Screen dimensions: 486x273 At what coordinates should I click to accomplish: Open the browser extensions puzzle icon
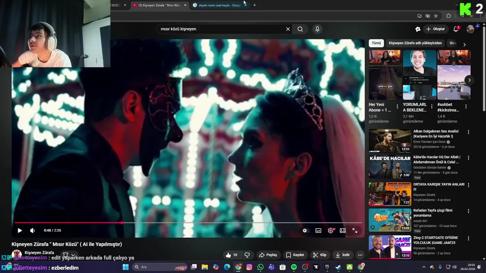448,16
